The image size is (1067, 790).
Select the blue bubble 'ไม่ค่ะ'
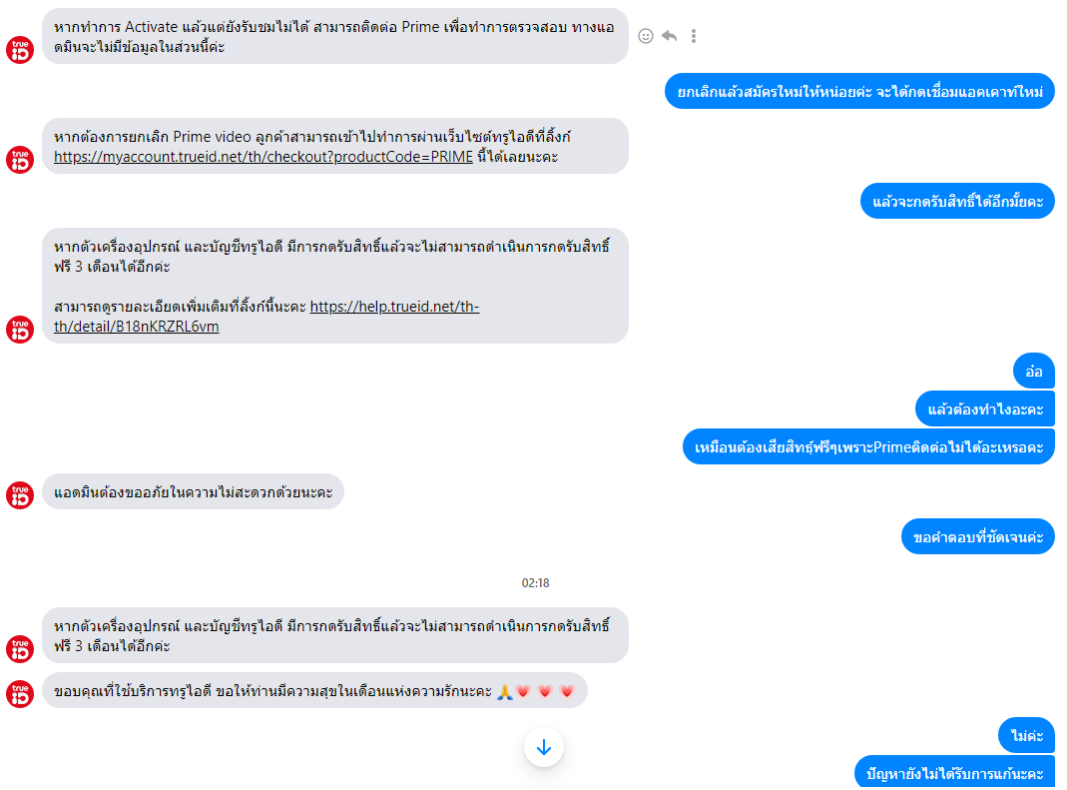click(1026, 735)
